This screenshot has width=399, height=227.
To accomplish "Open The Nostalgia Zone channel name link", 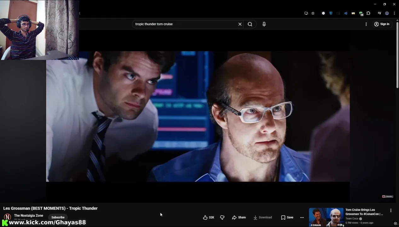I will click(x=29, y=216).
